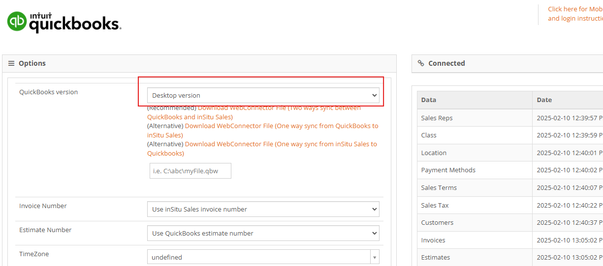This screenshot has height=266, width=603.
Task: Click the company file path input field
Action: [x=190, y=171]
